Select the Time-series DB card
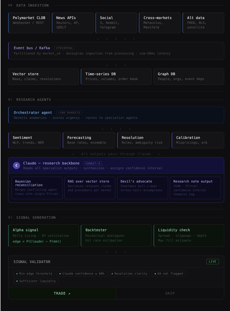 [x=116, y=77]
